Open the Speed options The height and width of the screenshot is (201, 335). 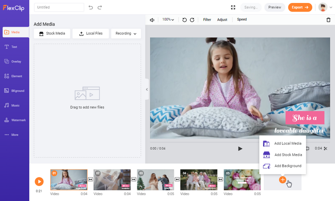(242, 19)
